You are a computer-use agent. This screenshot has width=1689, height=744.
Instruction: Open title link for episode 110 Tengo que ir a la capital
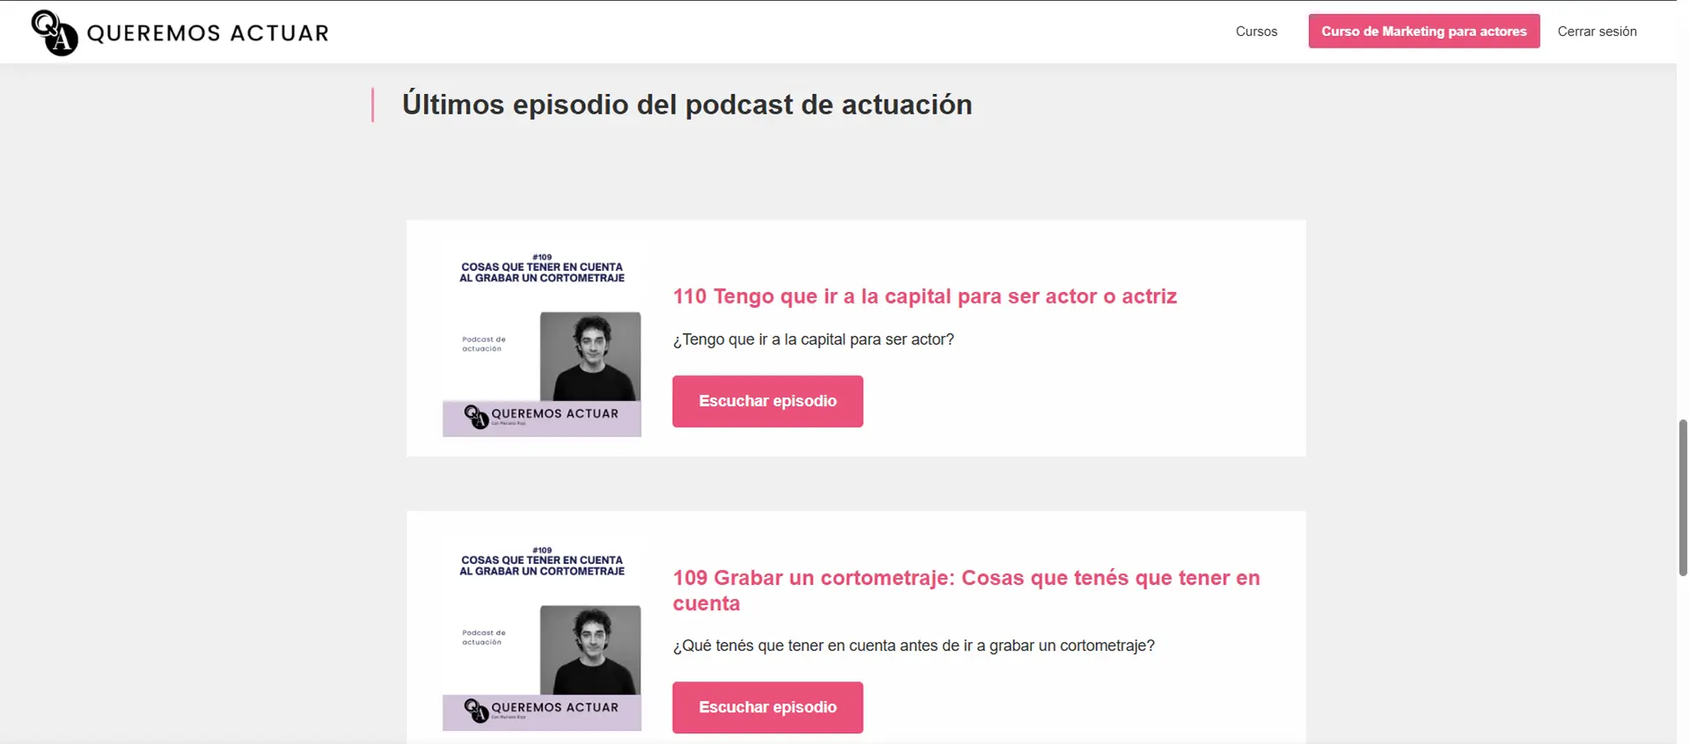[925, 296]
